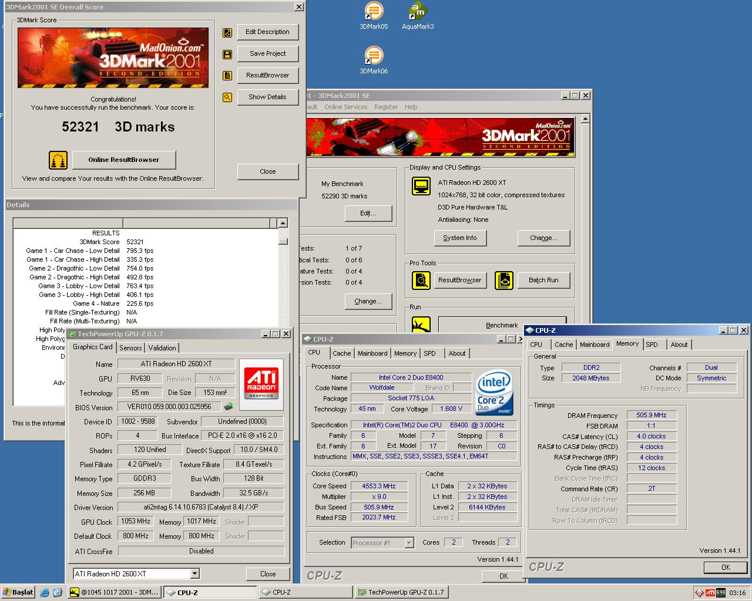
Task: Click the Edit Description button
Action: [x=268, y=32]
